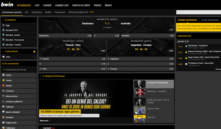Click the Calcio soccer ball icon

(x=3, y=75)
